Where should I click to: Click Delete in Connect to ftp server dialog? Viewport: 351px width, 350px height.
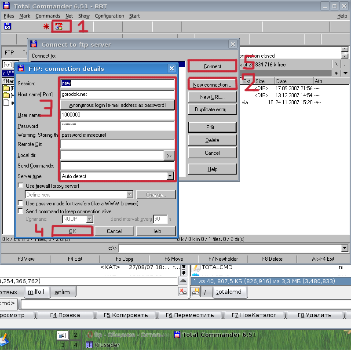[x=212, y=140]
